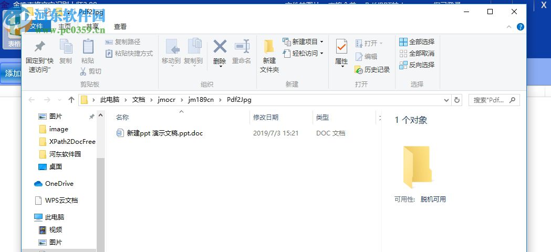551x252 pixels.
Task: Select Desktop (桌面) in sidebar
Action: (50, 166)
